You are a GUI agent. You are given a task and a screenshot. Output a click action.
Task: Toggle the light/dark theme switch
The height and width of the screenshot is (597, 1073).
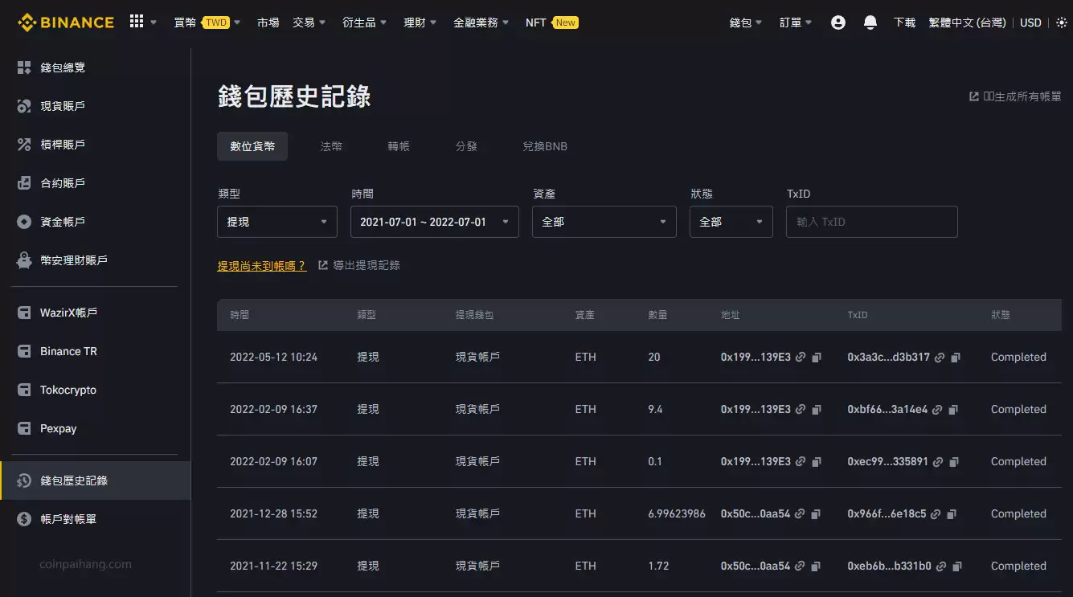tap(1062, 22)
